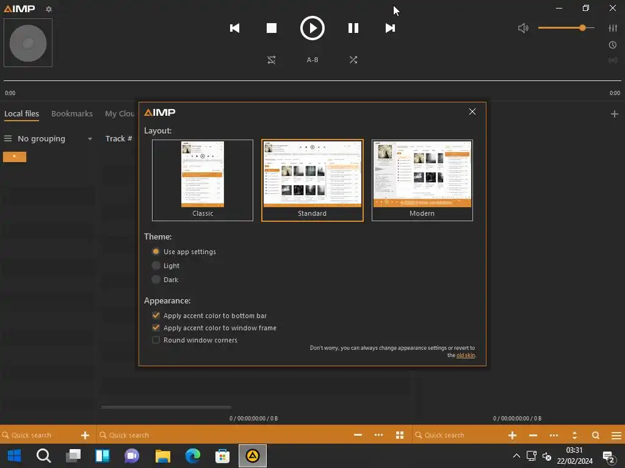Add files with the plus icon beside the left Quick search

(x=85, y=435)
